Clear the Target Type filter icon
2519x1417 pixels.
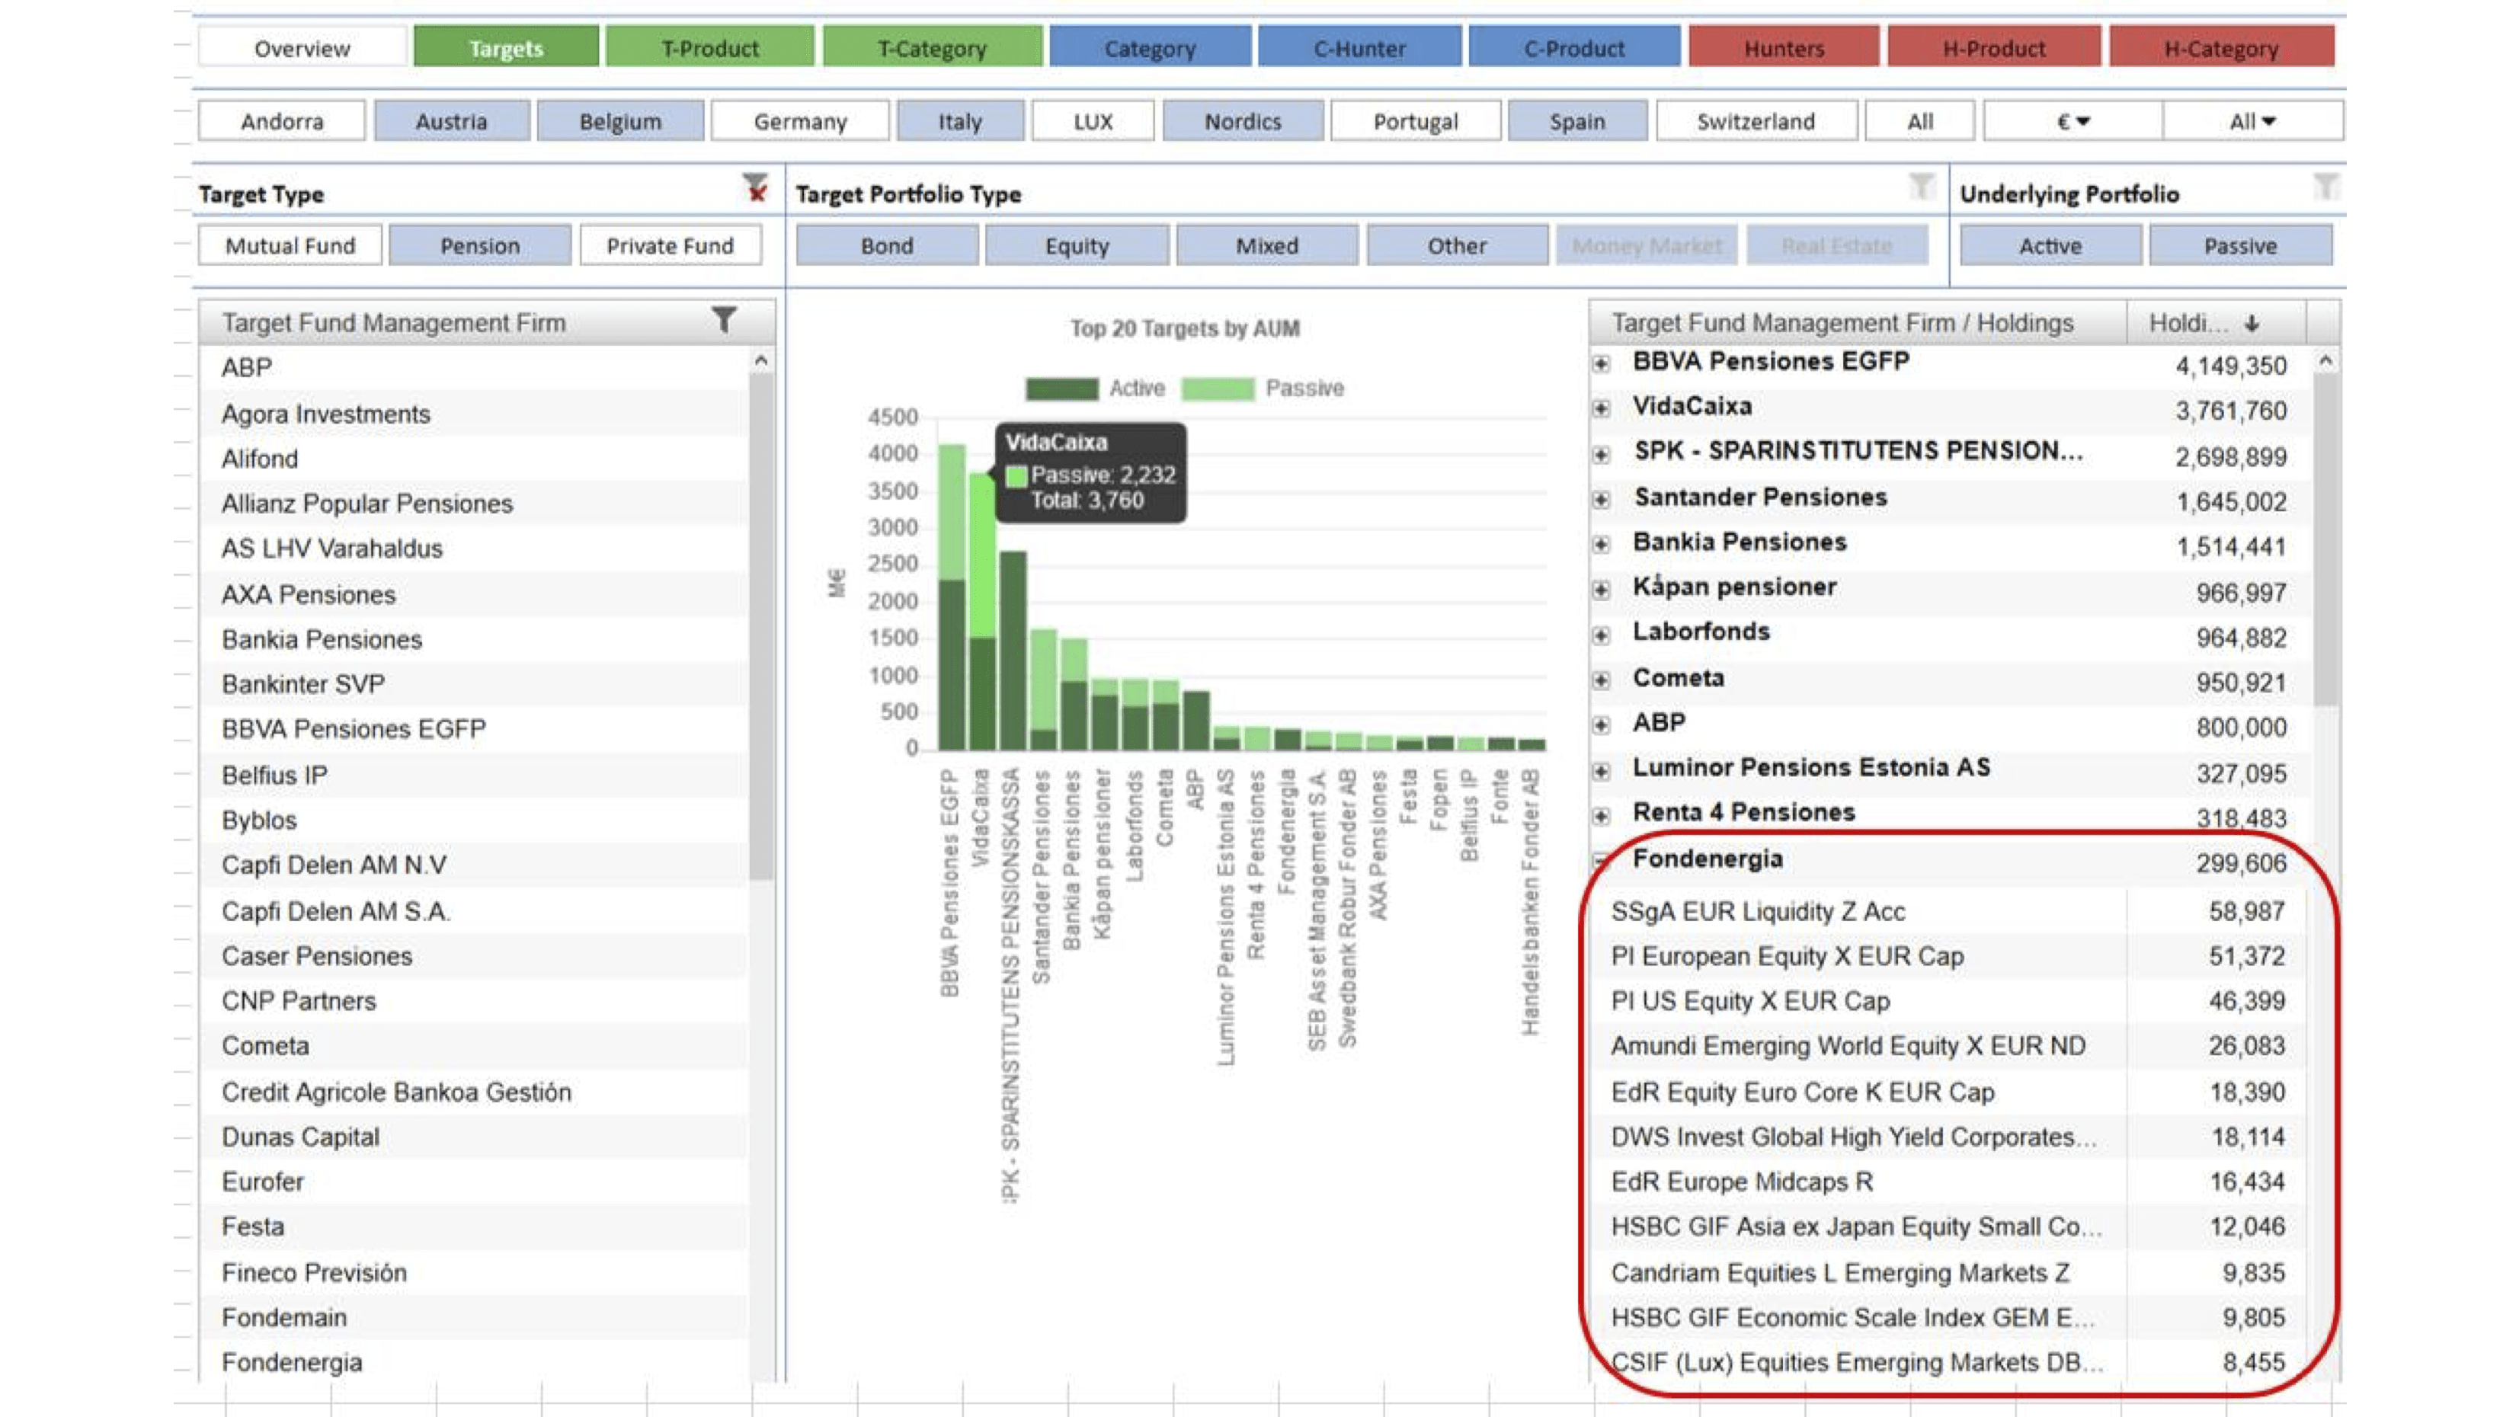[755, 187]
